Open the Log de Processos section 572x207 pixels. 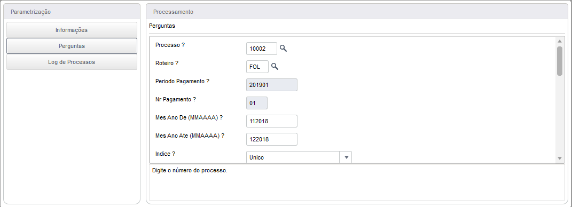[x=72, y=62]
